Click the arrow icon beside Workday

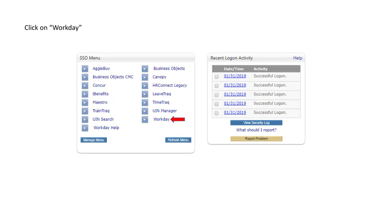click(145, 120)
